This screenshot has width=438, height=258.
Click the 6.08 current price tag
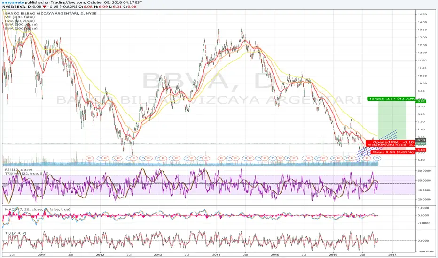421,144
